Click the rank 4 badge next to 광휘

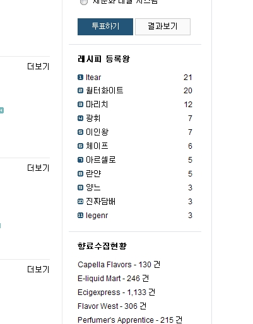coord(80,119)
